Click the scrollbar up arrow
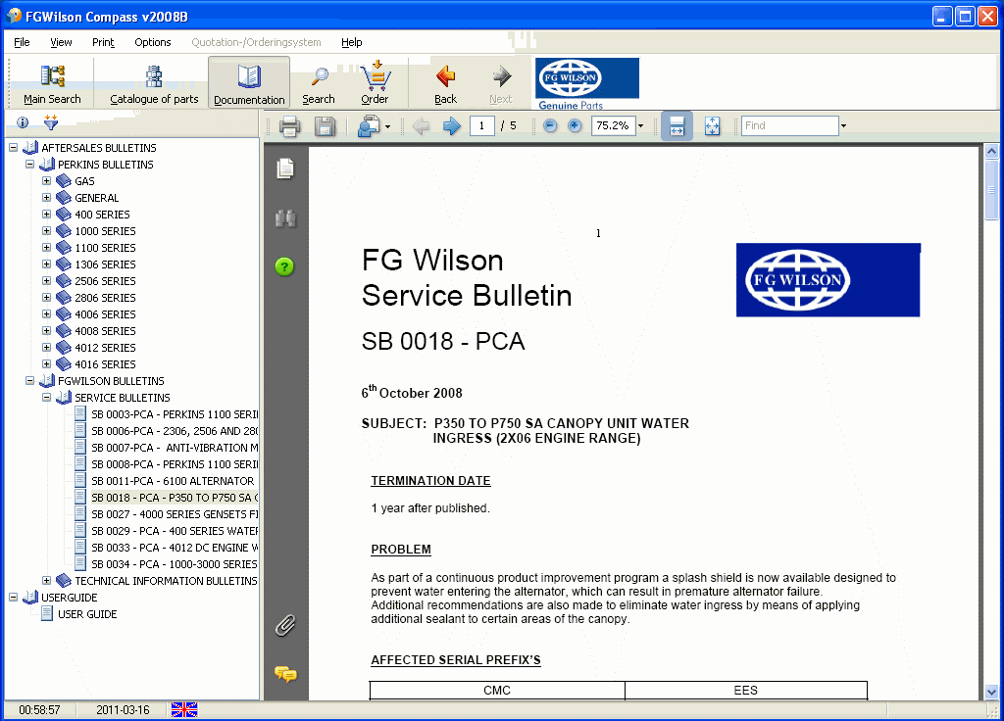The height and width of the screenshot is (721, 1004). coord(991,152)
